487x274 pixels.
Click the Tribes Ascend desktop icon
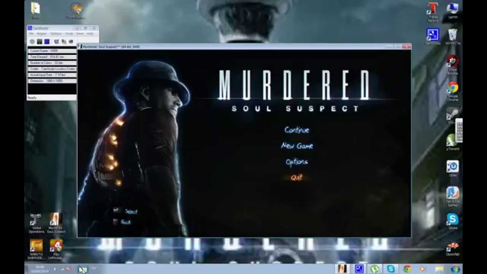click(433, 13)
